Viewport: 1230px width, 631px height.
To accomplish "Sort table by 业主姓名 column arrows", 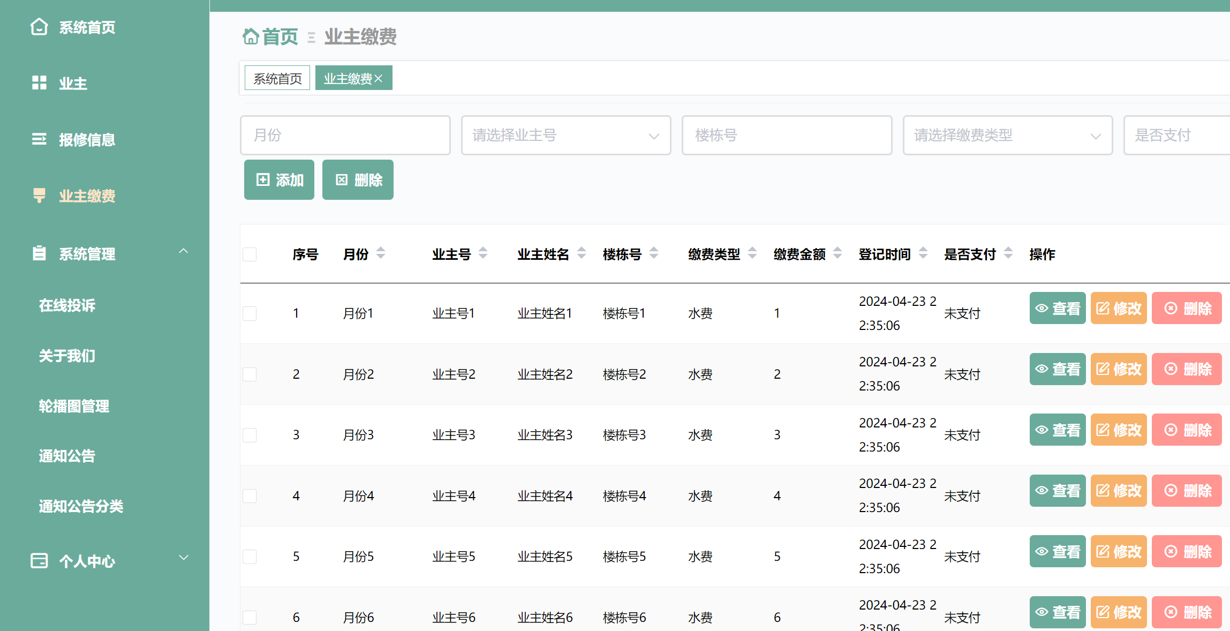I will click(x=582, y=253).
